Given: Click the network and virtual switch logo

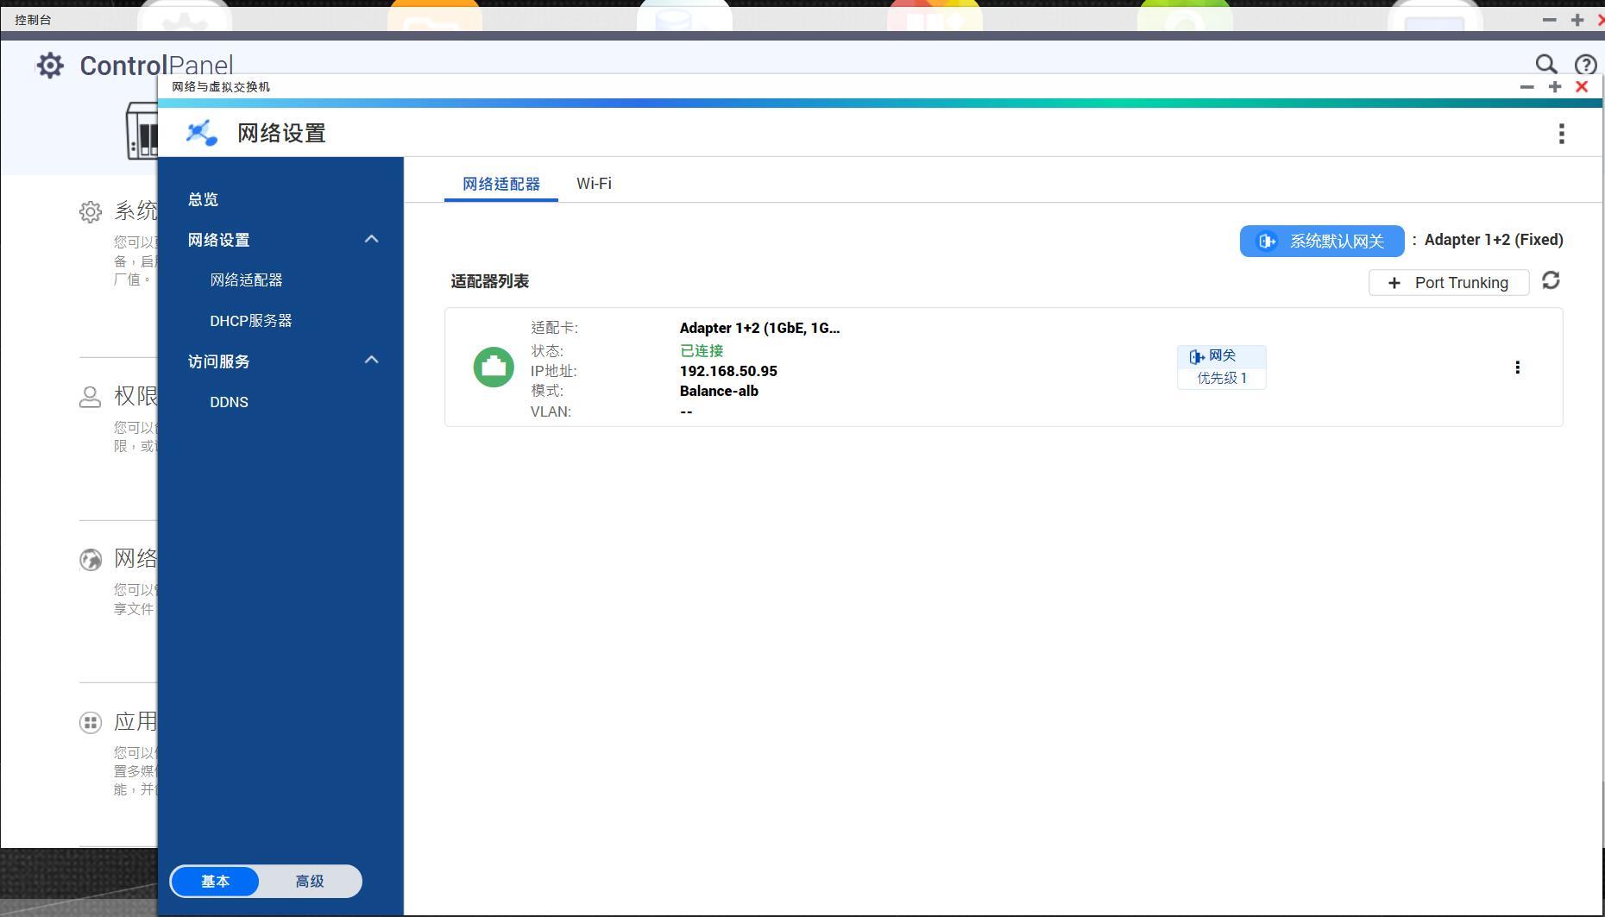Looking at the screenshot, I should pyautogui.click(x=202, y=133).
